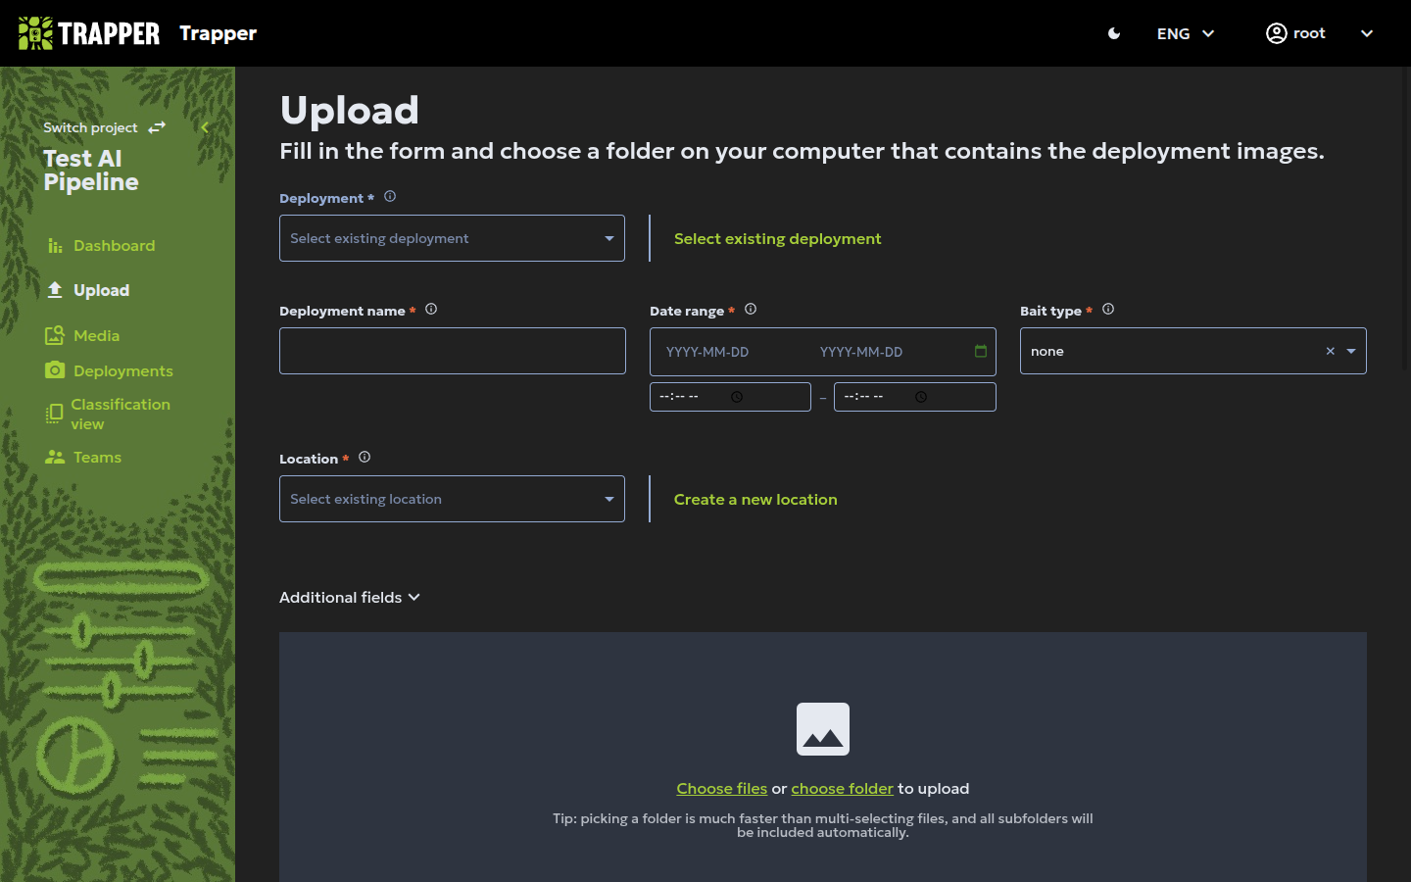Viewport: 1411px width, 882px height.
Task: Clear the Bait type value with the x
Action: 1331,351
